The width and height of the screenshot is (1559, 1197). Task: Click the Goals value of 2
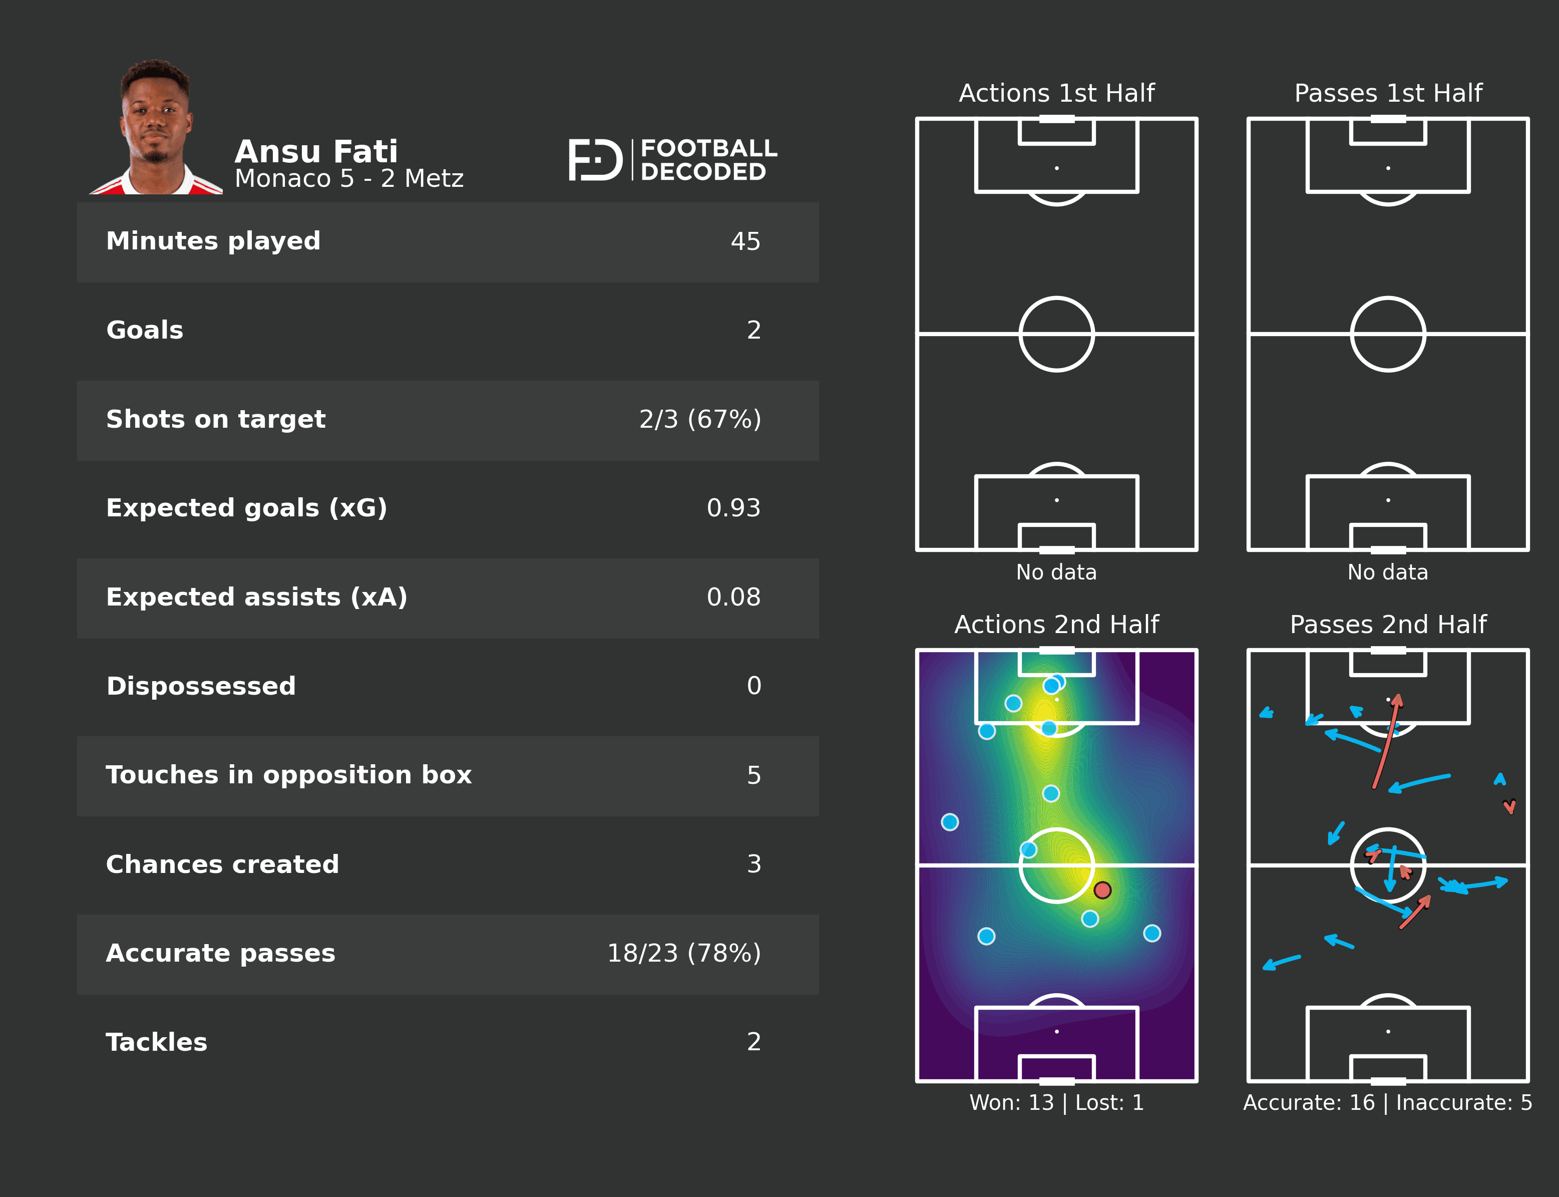click(x=753, y=330)
